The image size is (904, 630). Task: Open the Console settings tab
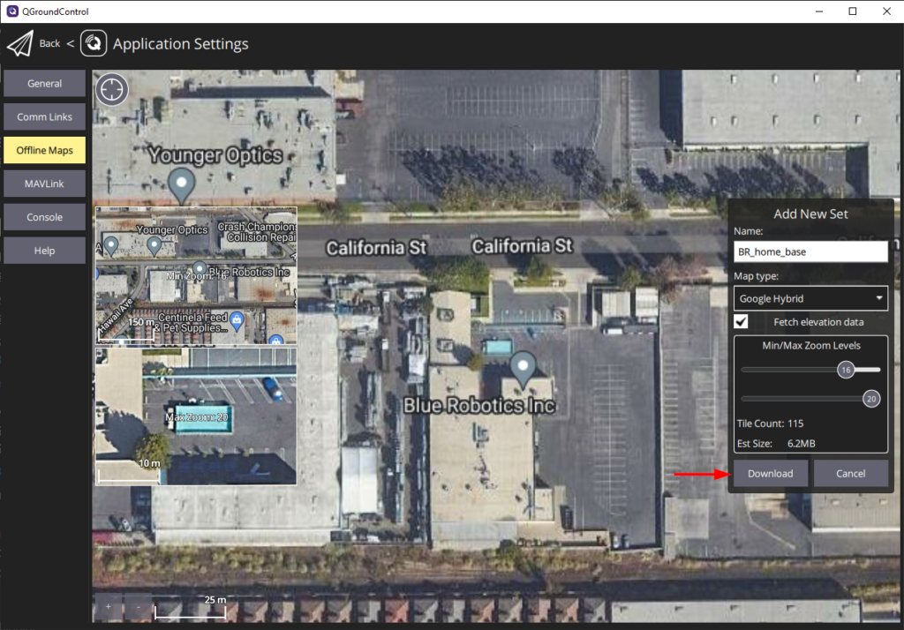44,216
